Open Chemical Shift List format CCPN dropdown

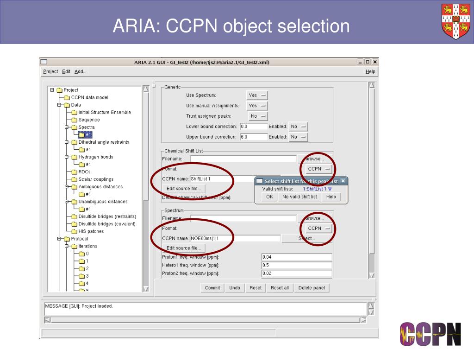pyautogui.click(x=318, y=169)
